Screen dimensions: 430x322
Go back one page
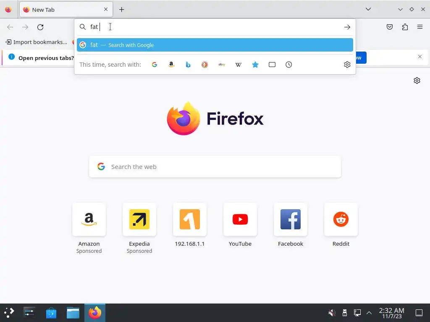(10, 27)
